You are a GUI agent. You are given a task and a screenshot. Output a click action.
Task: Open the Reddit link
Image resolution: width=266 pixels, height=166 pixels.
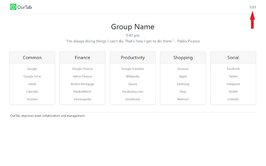[x=233, y=92]
